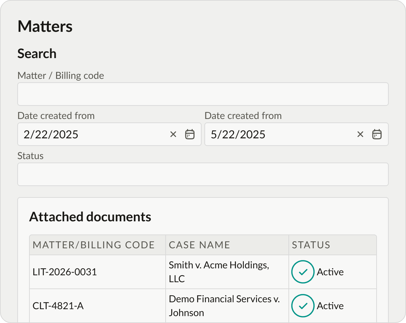Clear the 2/22/2025 date field
The height and width of the screenshot is (323, 406).
click(x=173, y=135)
